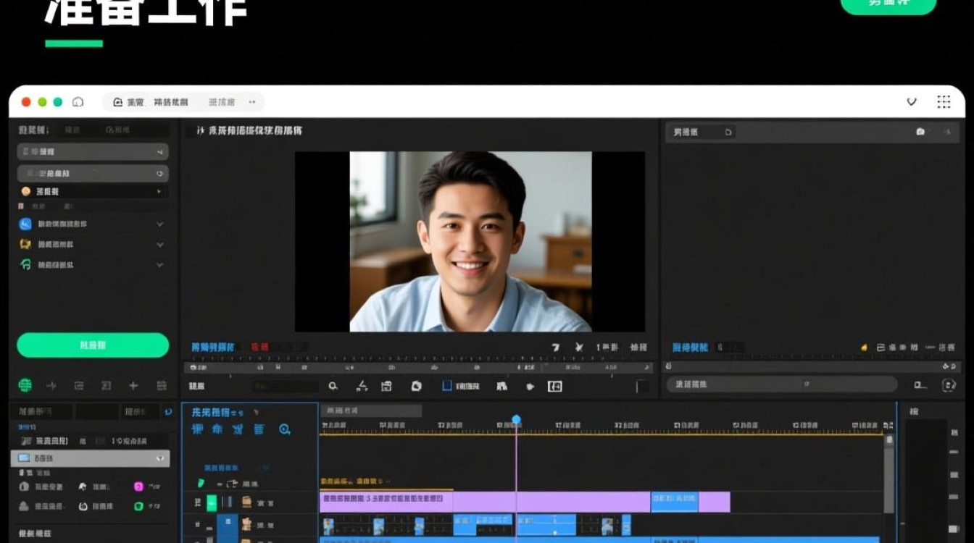Click the scrubber ruler beneath the preview

point(418,367)
